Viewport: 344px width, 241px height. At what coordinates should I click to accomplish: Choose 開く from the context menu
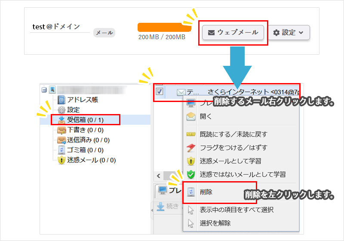(206, 116)
